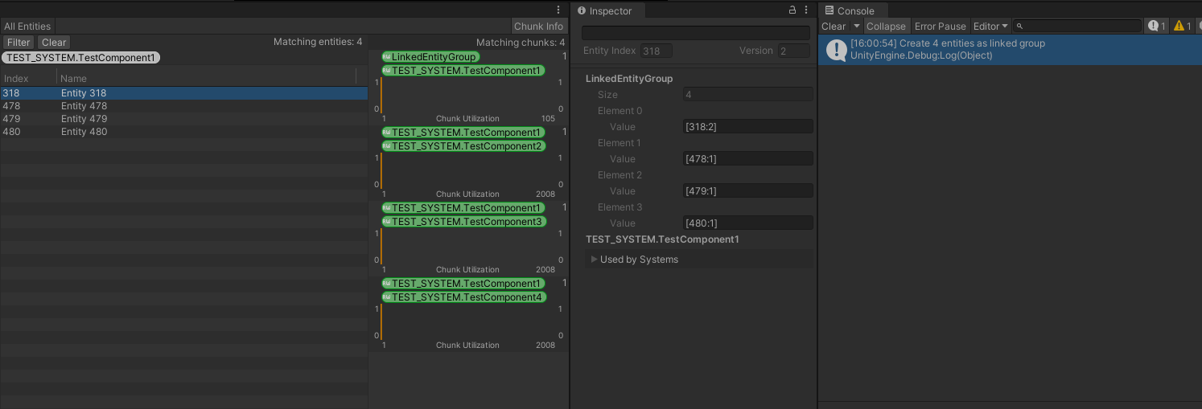The height and width of the screenshot is (409, 1202).
Task: Toggle Collapse in the Console toolbar
Action: (x=886, y=27)
